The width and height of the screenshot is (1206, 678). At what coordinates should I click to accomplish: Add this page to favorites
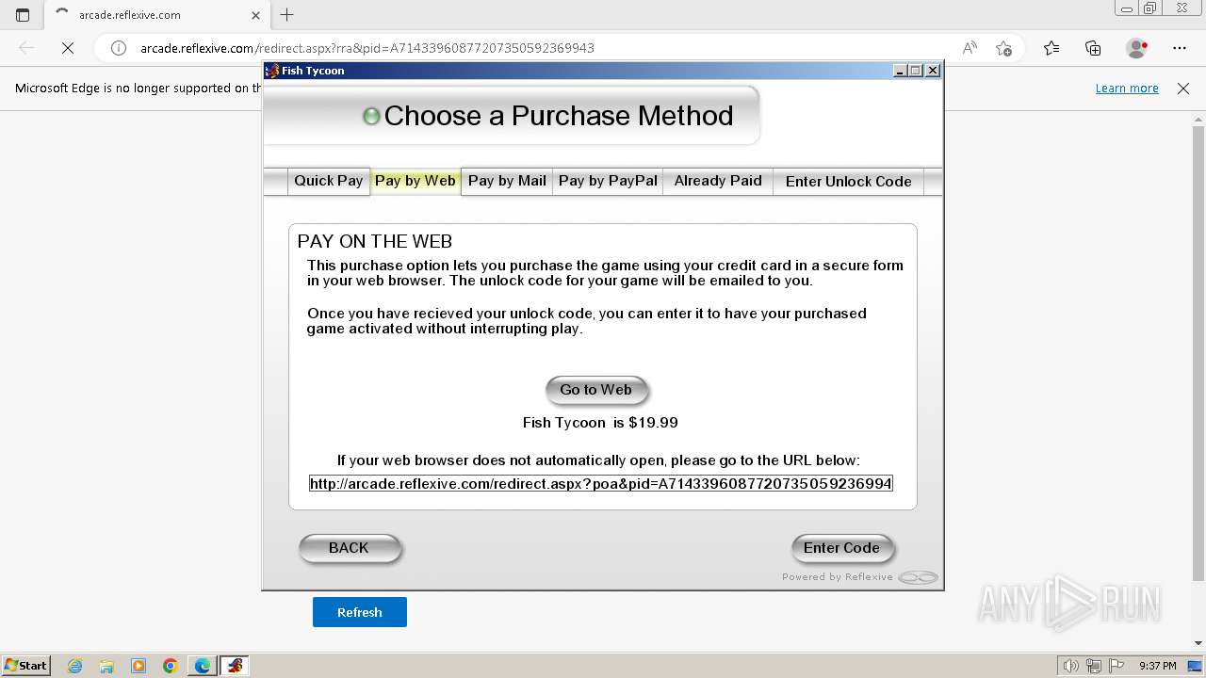pos(1003,48)
